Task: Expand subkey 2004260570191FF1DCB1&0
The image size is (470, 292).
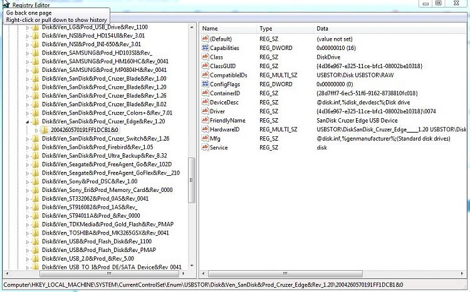Action: [x=36, y=131]
